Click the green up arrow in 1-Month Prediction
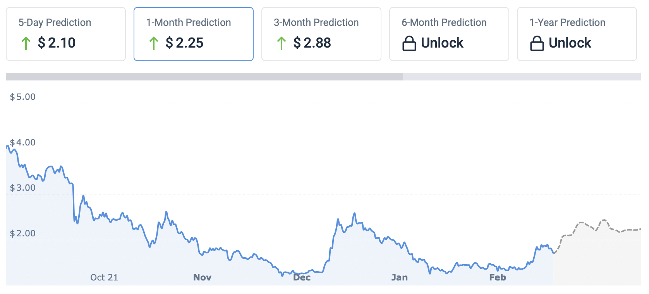The height and width of the screenshot is (294, 649). tap(154, 43)
